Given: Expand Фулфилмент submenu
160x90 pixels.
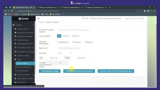Looking at the screenshot, I should 33,82.
